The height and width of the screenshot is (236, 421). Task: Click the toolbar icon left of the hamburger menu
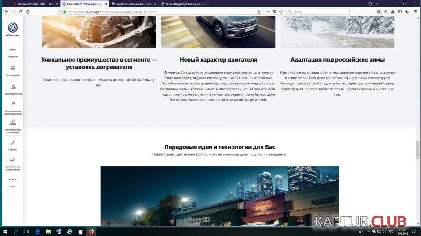(407, 12)
